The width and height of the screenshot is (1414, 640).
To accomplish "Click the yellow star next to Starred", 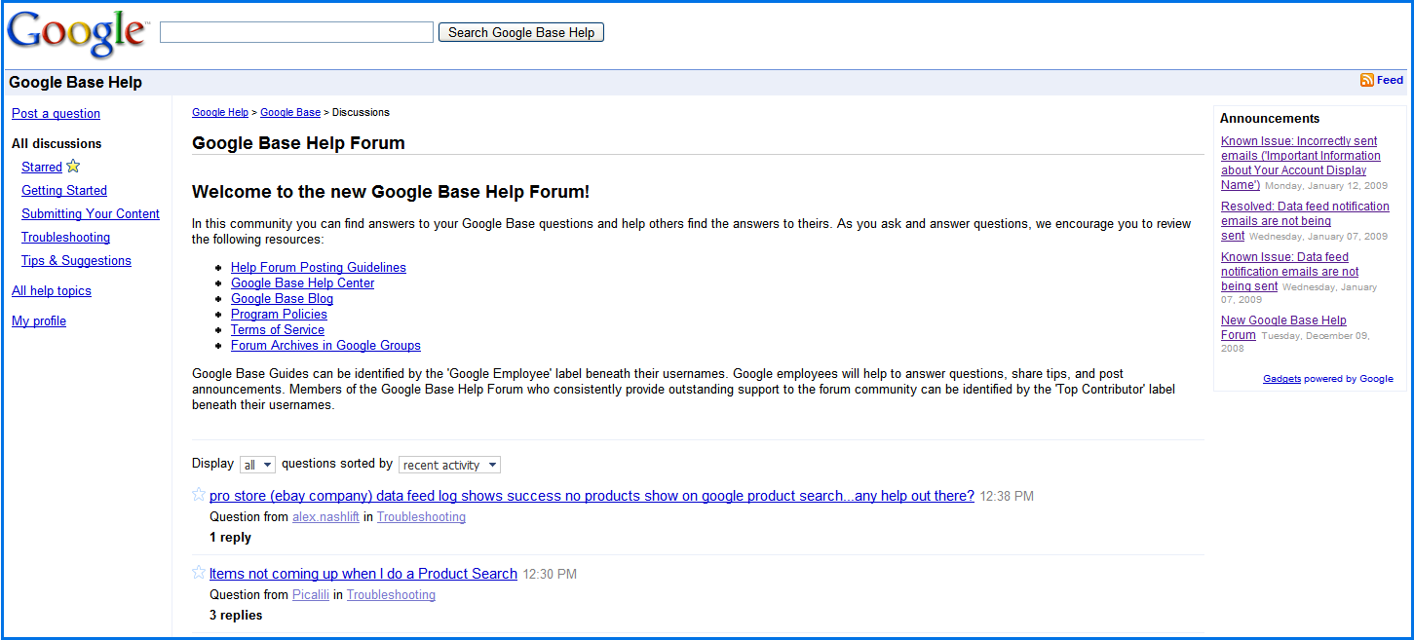I will [x=73, y=167].
